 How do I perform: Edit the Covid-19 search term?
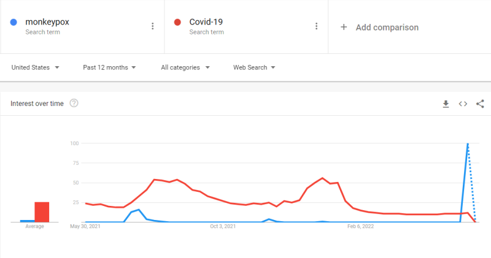click(x=206, y=22)
